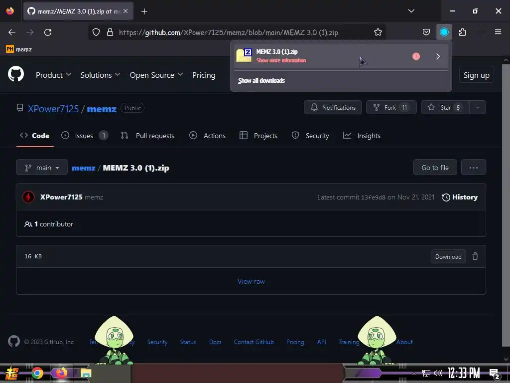Image resolution: width=510 pixels, height=383 pixels.
Task: Open the XPower7125 owner link
Action: 53,109
